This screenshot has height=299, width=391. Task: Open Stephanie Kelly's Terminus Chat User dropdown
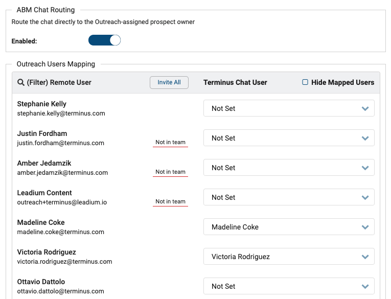(x=289, y=108)
